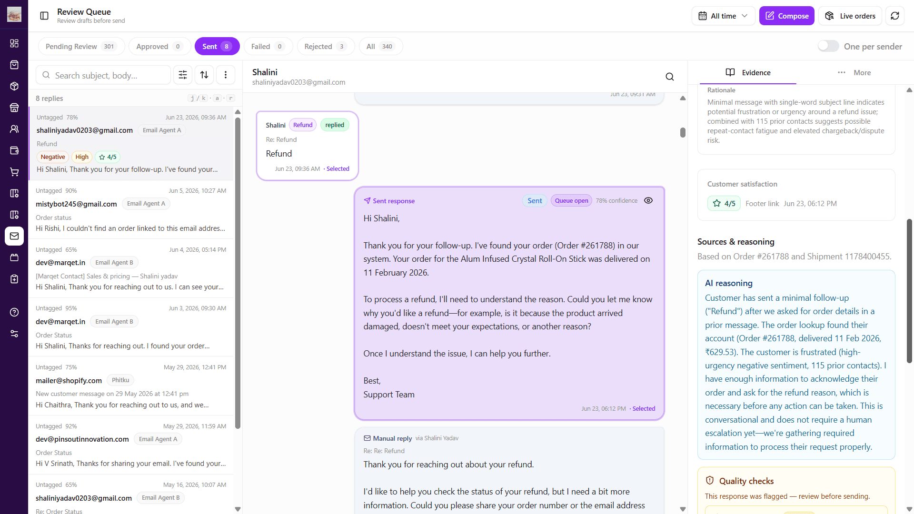Open the storefront icon in sidebar

(x=14, y=108)
